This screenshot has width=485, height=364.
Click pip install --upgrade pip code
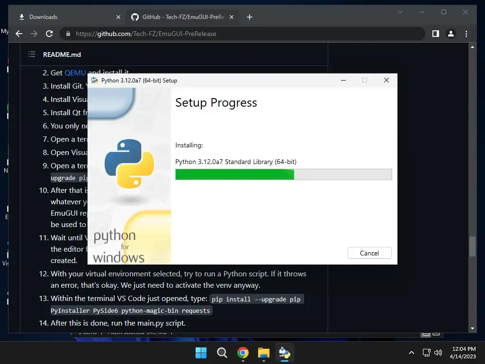pyautogui.click(x=256, y=300)
